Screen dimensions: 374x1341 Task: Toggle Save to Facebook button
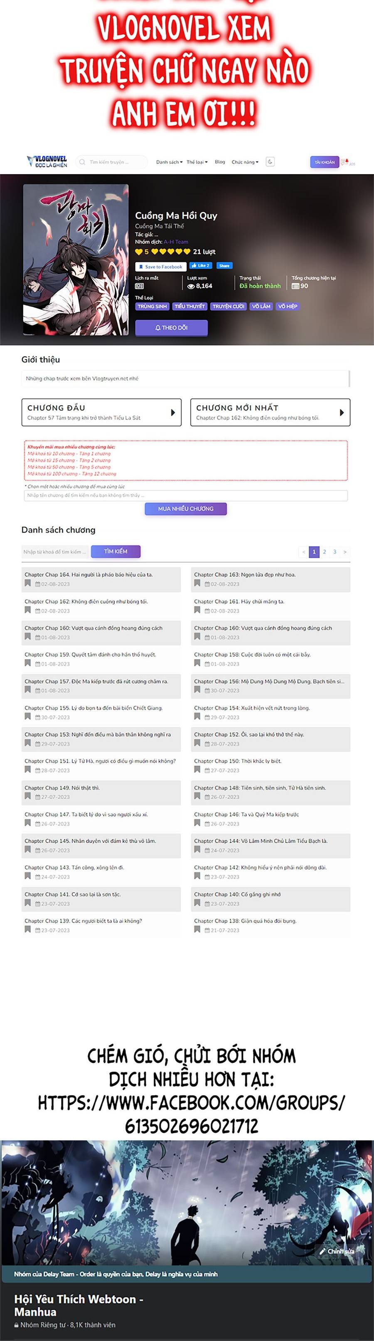pyautogui.click(x=160, y=267)
